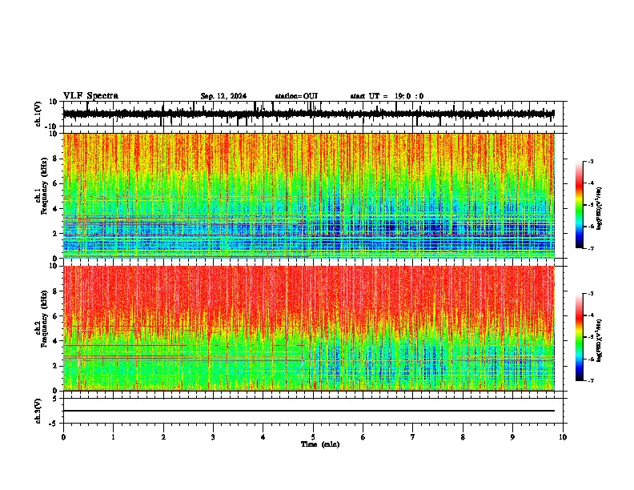Click the "2" kHz tick on ch.2 frequency axis
The width and height of the screenshot is (634, 490).
[56, 366]
